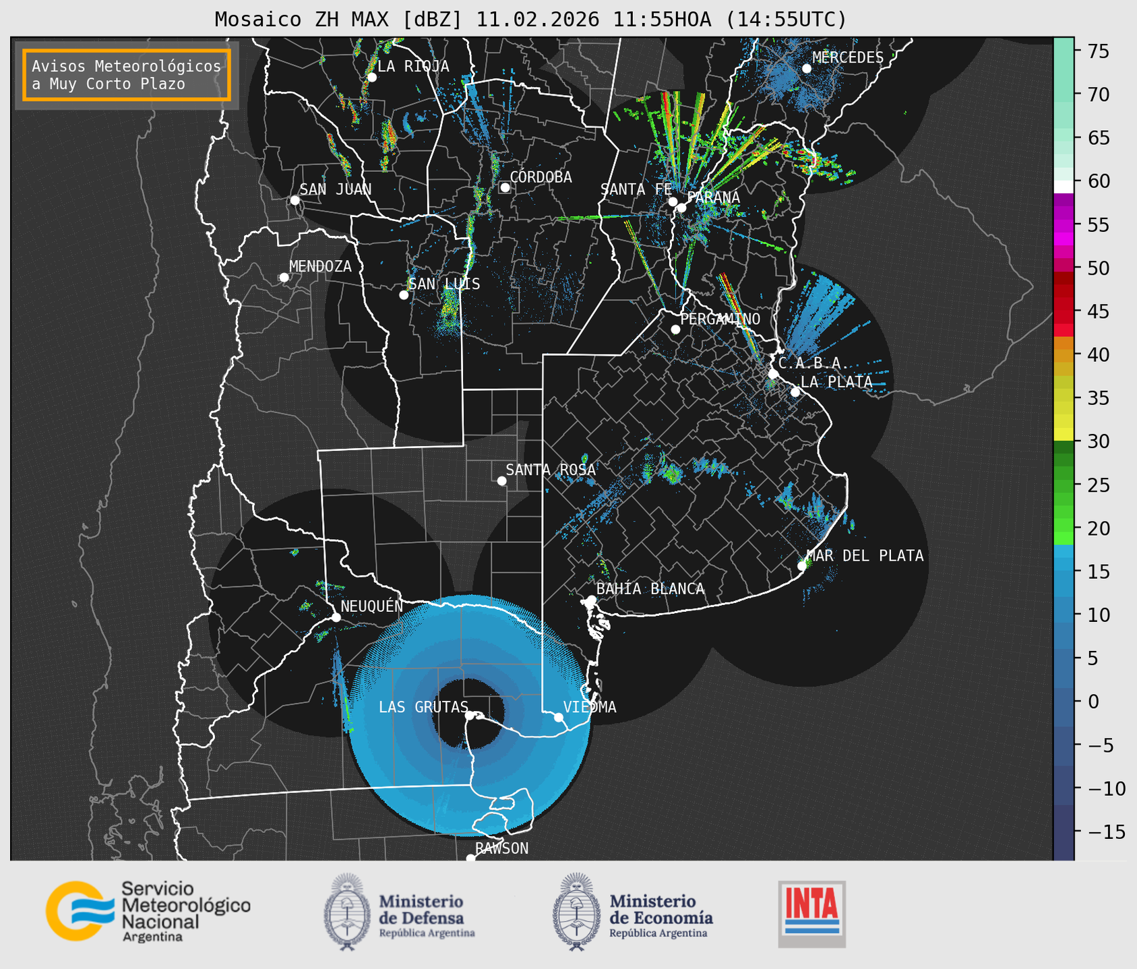This screenshot has height=969, width=1137.
Task: Click the VIEDMA city marker dot
Action: (559, 717)
